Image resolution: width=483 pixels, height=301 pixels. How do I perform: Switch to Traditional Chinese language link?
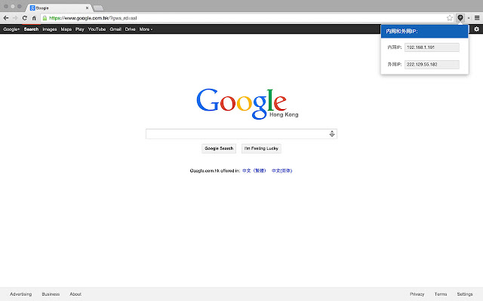(x=254, y=171)
